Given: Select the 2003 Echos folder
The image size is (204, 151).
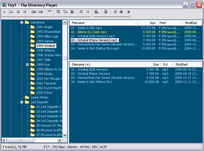Looking at the screenshot, I should click(x=44, y=93).
